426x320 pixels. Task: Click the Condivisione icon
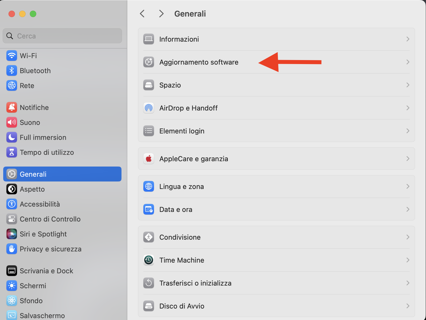coord(149,237)
